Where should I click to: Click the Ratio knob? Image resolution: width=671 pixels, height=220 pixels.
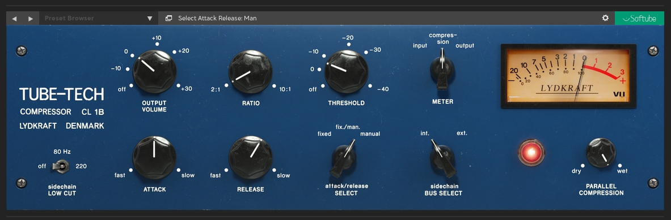coord(250,71)
